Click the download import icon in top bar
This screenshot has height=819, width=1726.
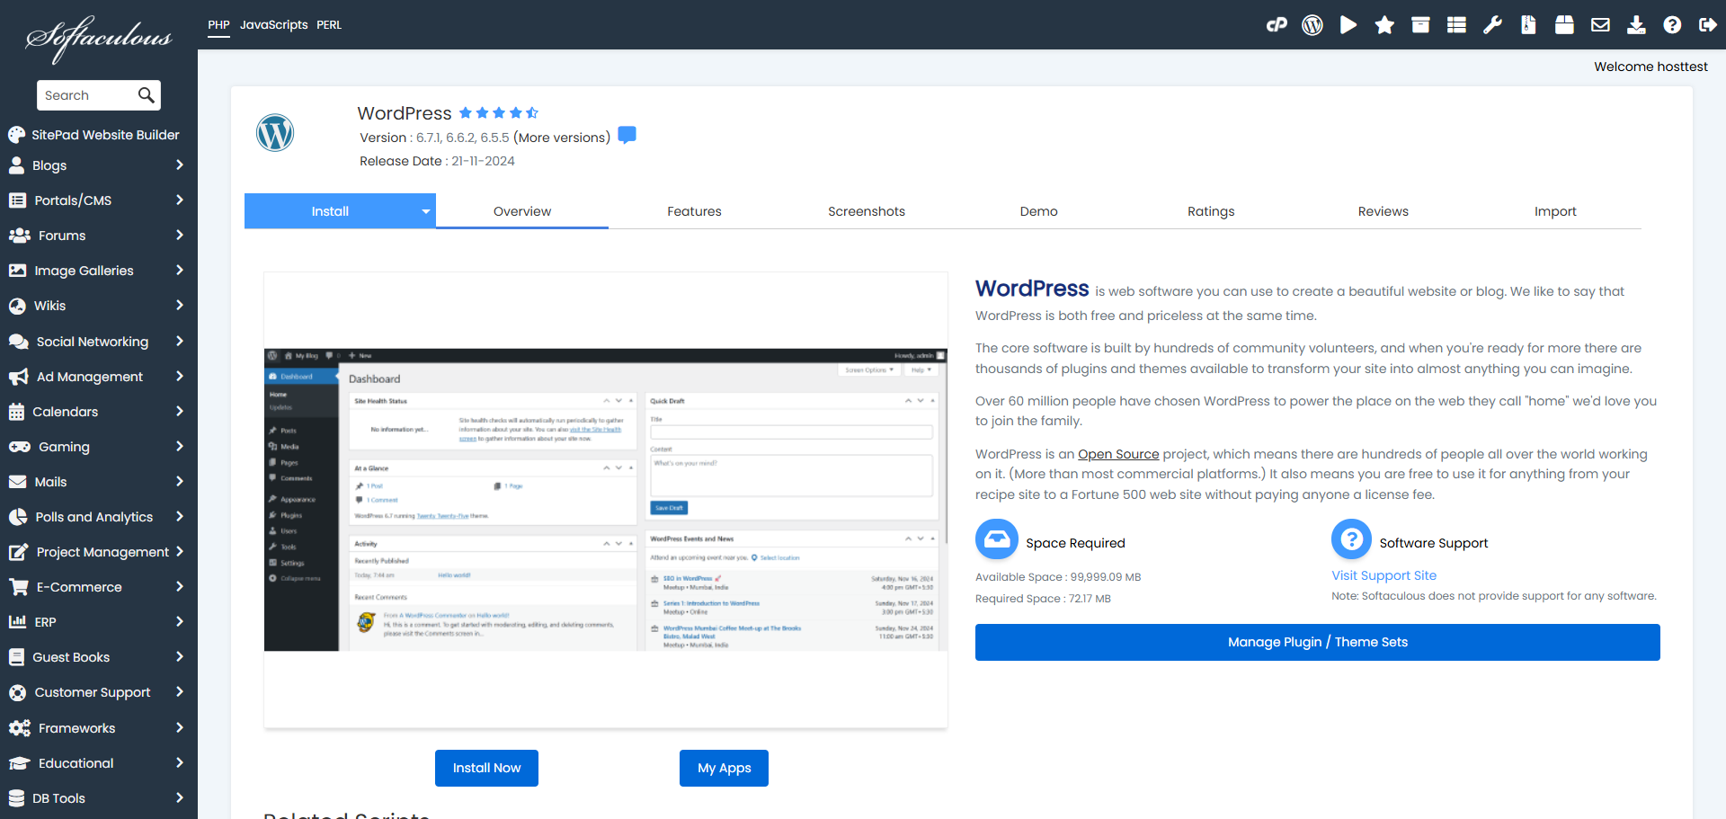pyautogui.click(x=1636, y=25)
